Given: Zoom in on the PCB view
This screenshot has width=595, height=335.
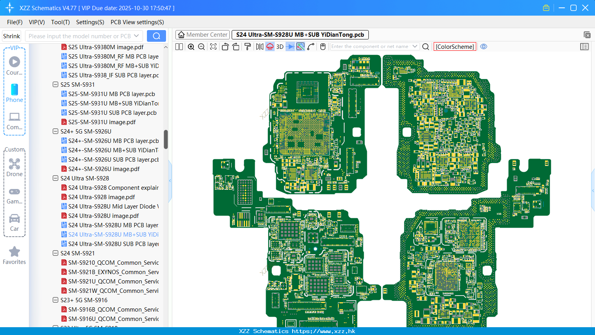Looking at the screenshot, I should tap(191, 46).
